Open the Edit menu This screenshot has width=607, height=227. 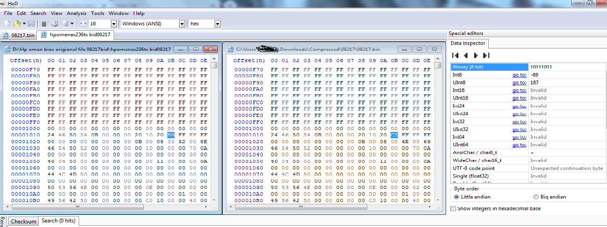click(21, 13)
